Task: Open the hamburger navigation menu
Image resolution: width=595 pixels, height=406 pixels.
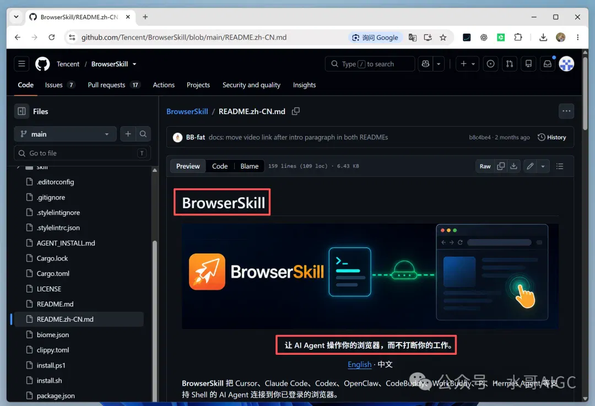Action: [x=21, y=64]
